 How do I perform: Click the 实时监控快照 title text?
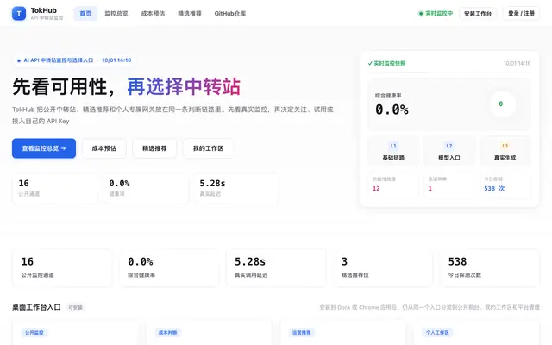[389, 63]
